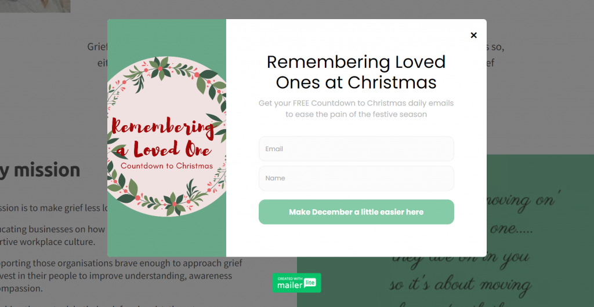Click the FREE Countdown to Christmas subtitle

356,108
